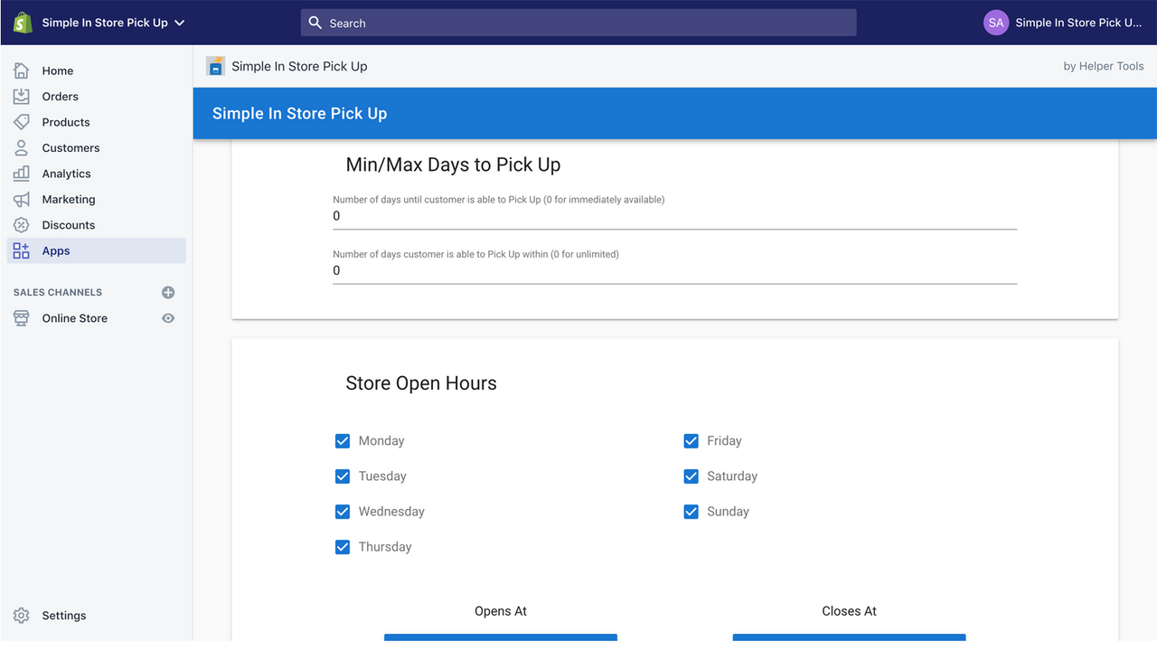Add a sales channel with the plus button

click(x=168, y=292)
